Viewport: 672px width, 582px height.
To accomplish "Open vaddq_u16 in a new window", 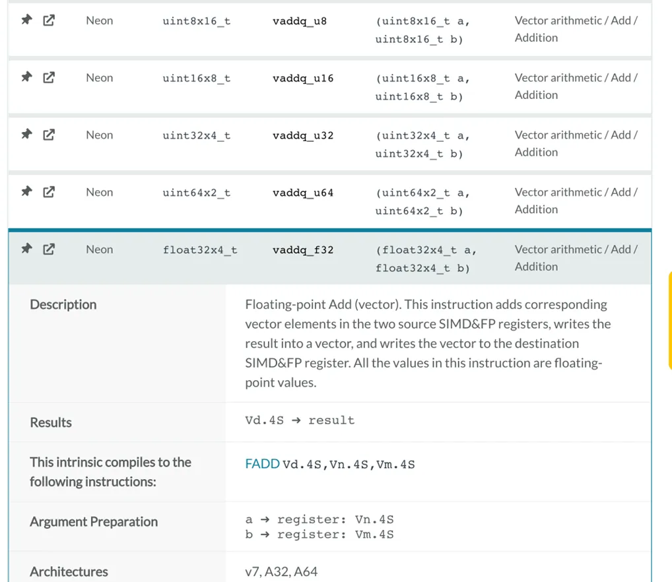I will (49, 78).
